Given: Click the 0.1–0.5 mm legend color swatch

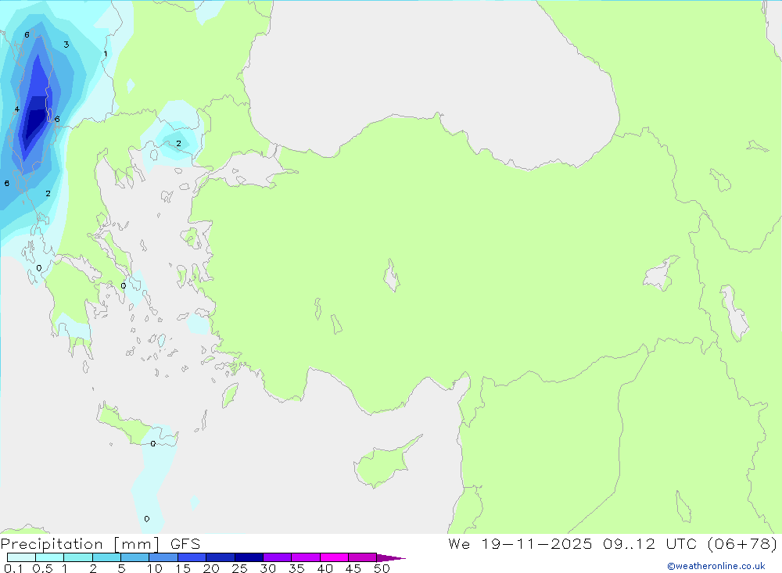Looking at the screenshot, I should [x=21, y=557].
